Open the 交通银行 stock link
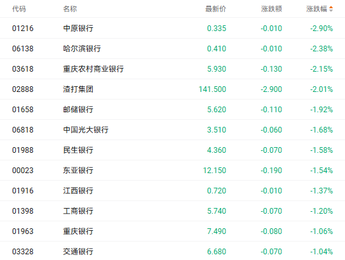Image resolution: width=345 pixels, height=260 pixels. click(x=78, y=252)
